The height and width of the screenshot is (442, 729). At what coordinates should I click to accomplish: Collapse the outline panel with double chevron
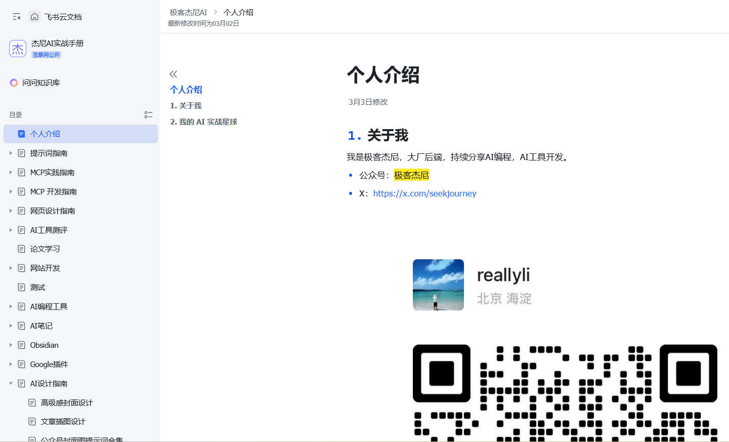pyautogui.click(x=173, y=74)
